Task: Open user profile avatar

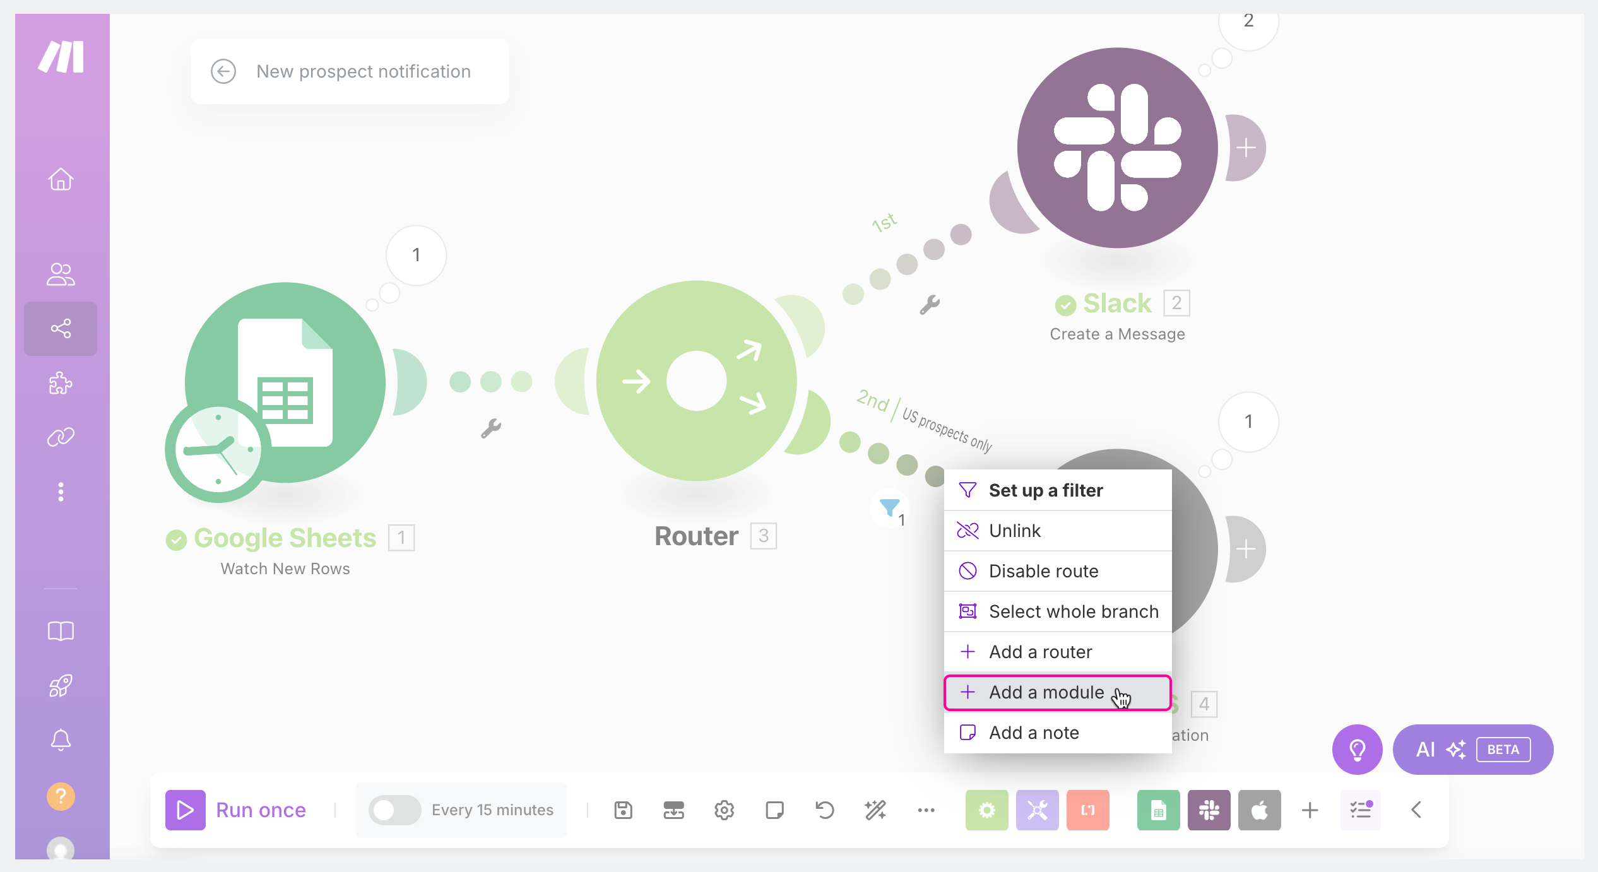Action: [x=61, y=849]
